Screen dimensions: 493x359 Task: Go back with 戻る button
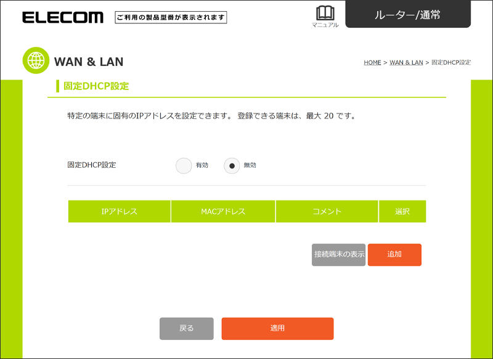(187, 329)
